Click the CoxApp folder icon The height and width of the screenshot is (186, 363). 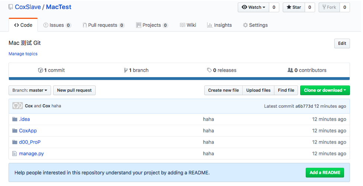[15, 131]
